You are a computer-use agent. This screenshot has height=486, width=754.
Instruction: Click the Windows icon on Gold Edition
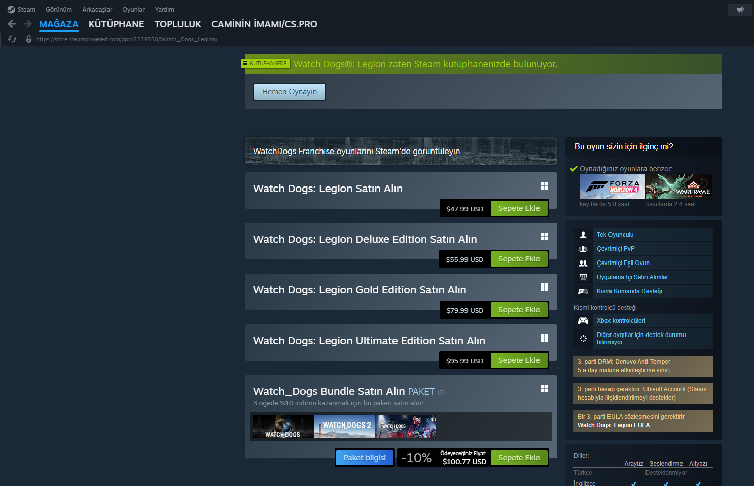click(x=544, y=287)
